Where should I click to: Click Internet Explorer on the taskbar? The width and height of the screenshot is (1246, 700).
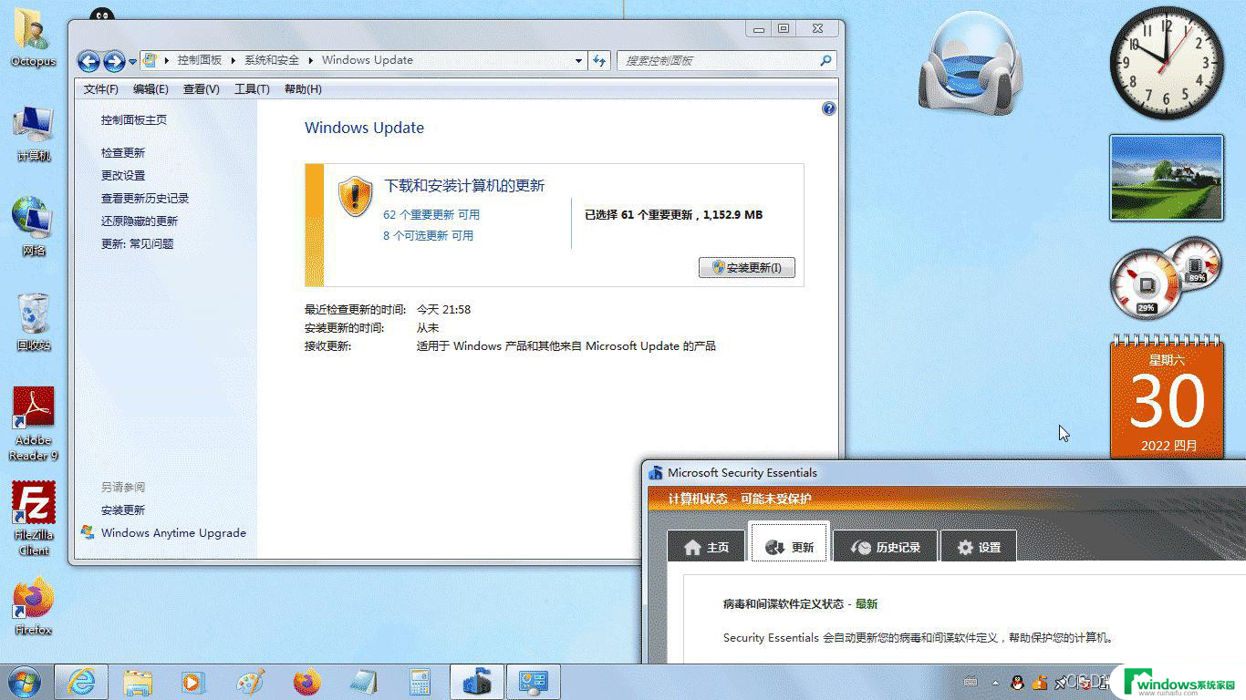81,682
